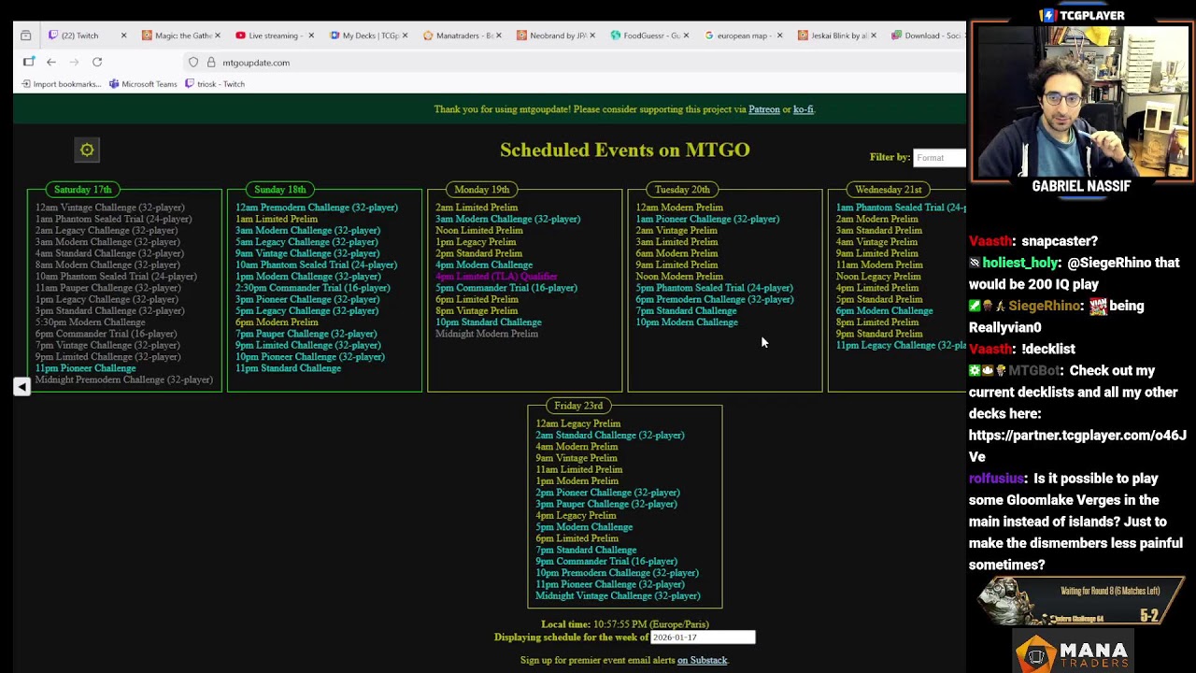Click Wednesday's Noon Legacy Prelim
Screen dimensions: 1196x673
(878, 277)
